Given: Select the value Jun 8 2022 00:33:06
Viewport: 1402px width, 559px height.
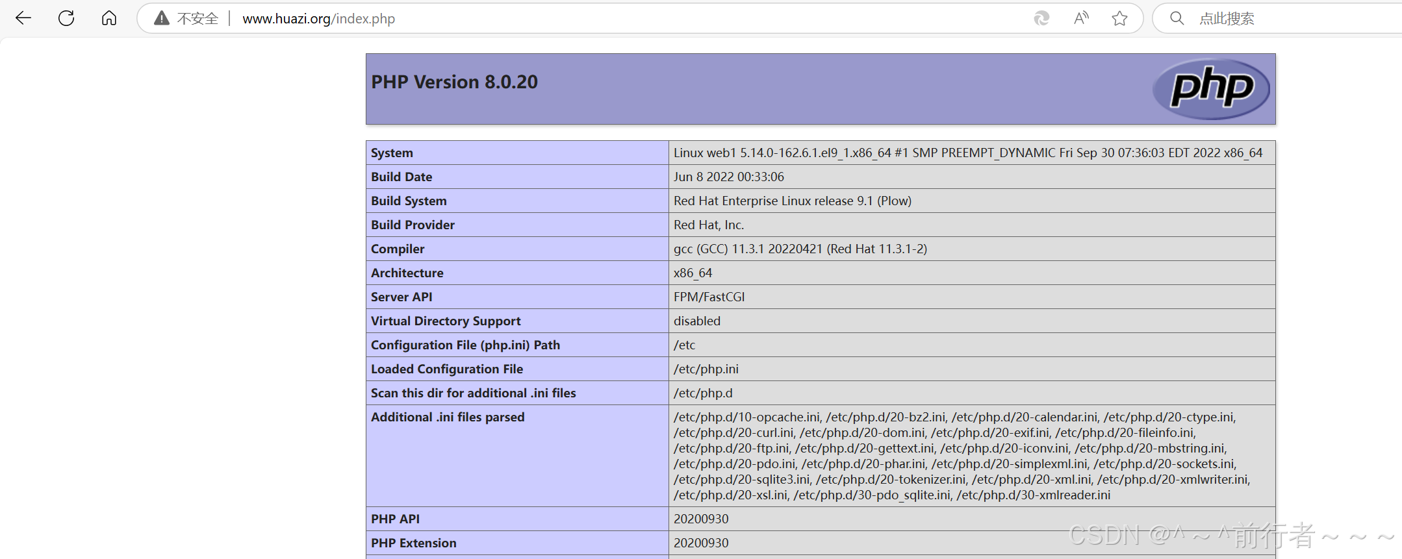Looking at the screenshot, I should [x=729, y=177].
